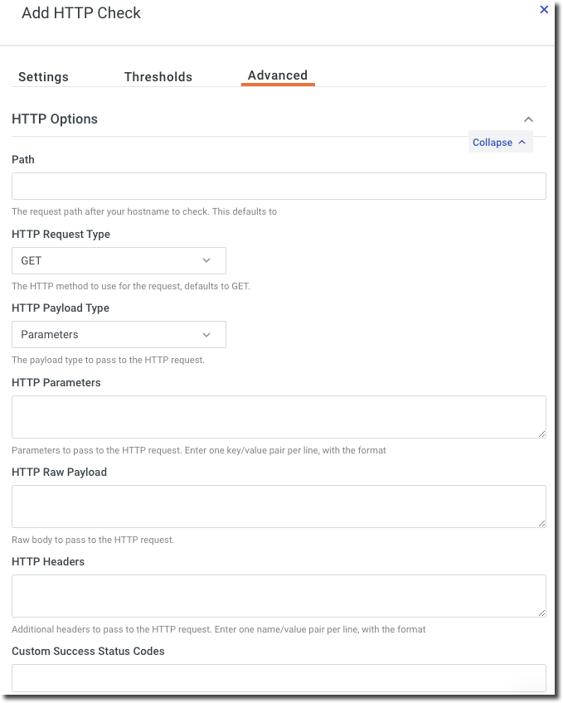Select the Advanced tab
The image size is (563, 703).
(278, 75)
